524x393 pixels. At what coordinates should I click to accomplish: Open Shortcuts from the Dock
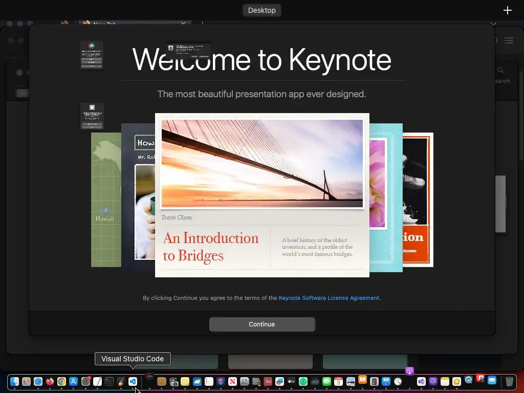(221, 381)
